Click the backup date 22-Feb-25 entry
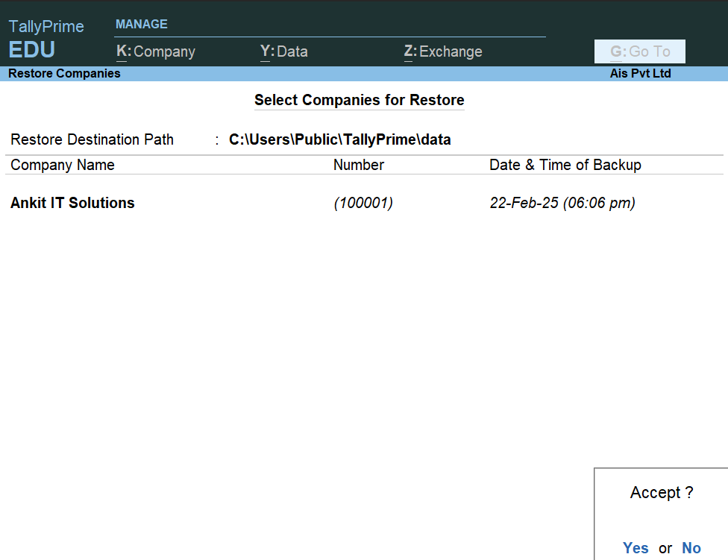Viewport: 728px width, 560px height. pos(562,203)
